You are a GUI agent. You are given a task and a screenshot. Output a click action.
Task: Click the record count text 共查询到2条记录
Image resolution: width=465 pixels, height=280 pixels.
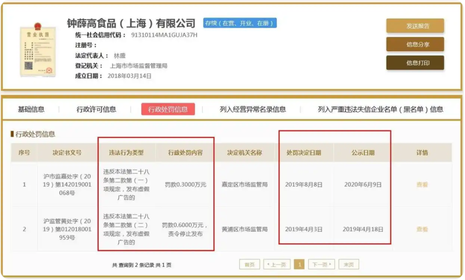pos(133,265)
